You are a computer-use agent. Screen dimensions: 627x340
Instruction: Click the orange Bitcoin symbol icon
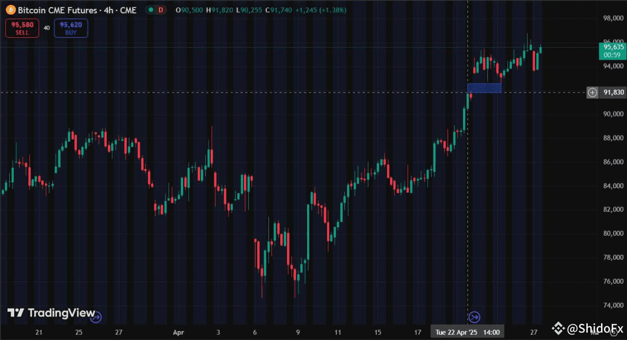[x=10, y=10]
